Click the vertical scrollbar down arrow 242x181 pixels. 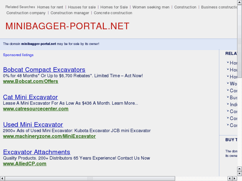[240, 174]
